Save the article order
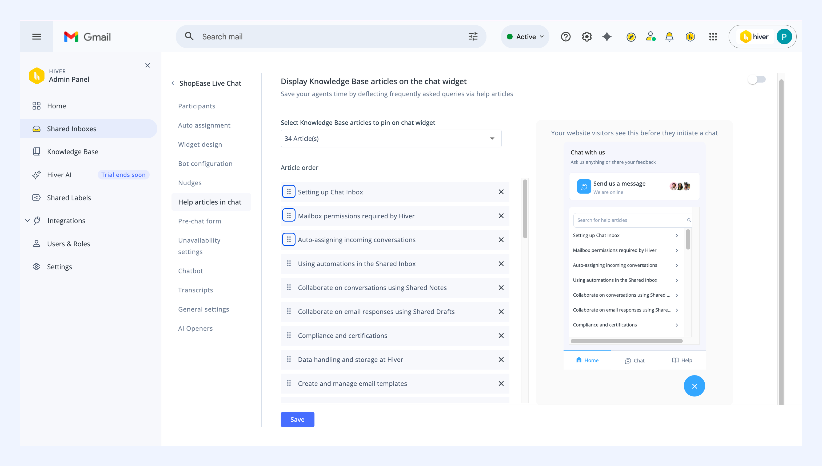Screen dimensions: 822x466 pos(297,420)
